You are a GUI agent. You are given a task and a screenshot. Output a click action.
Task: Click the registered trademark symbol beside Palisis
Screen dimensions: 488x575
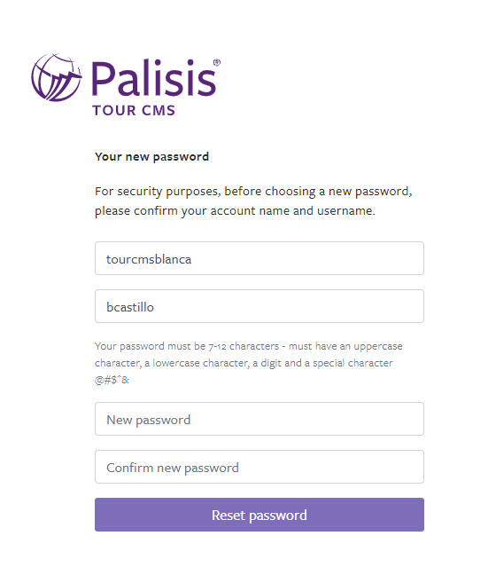[217, 62]
